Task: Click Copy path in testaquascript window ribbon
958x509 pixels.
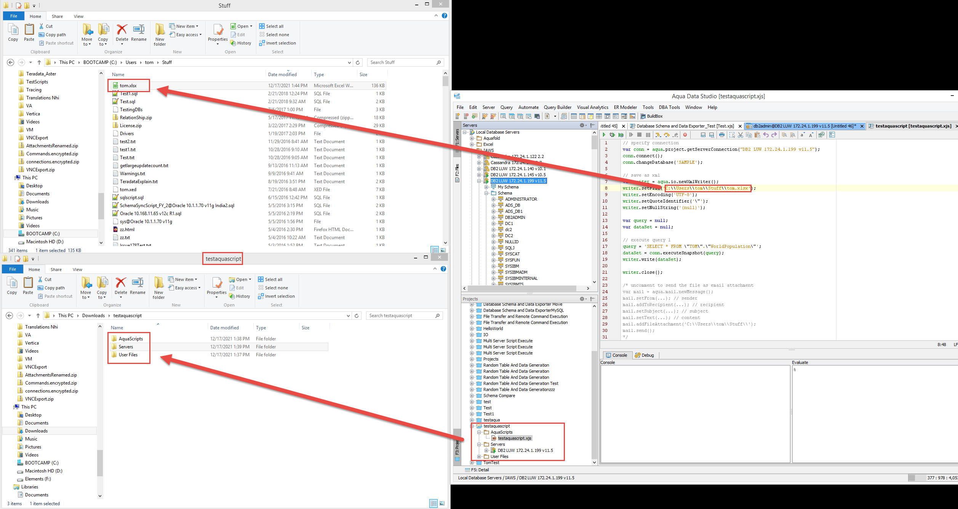Action: (x=51, y=288)
